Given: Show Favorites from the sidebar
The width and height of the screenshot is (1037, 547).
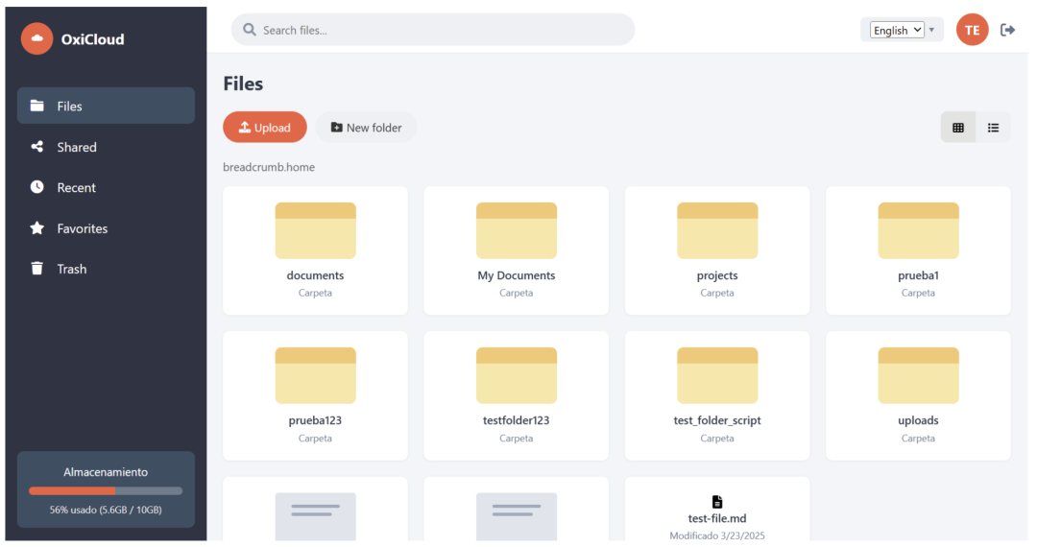Looking at the screenshot, I should (x=106, y=228).
